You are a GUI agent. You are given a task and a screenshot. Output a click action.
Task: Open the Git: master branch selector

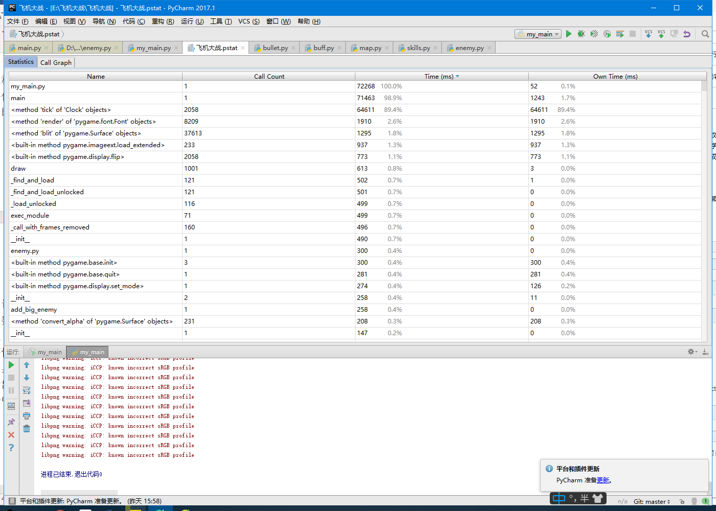click(652, 502)
